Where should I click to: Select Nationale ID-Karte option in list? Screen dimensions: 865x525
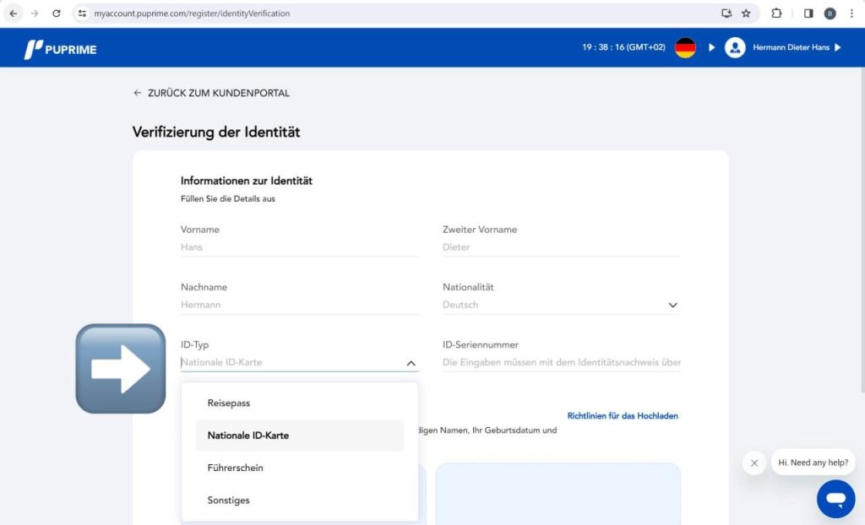[248, 436]
